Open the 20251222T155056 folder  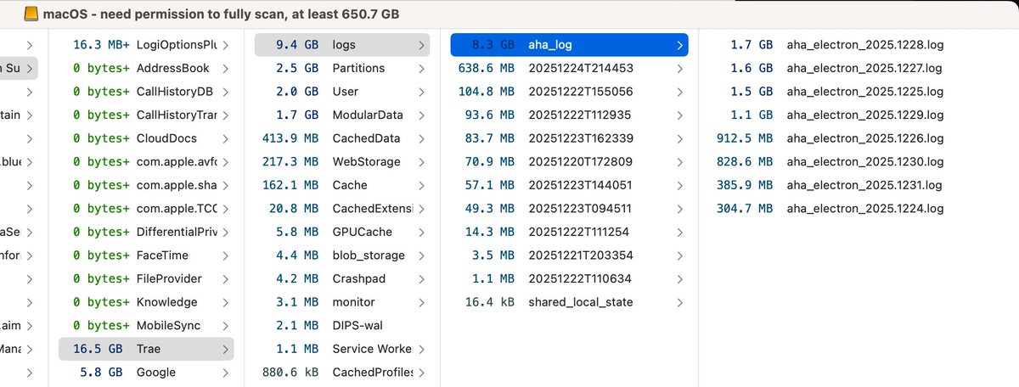580,92
